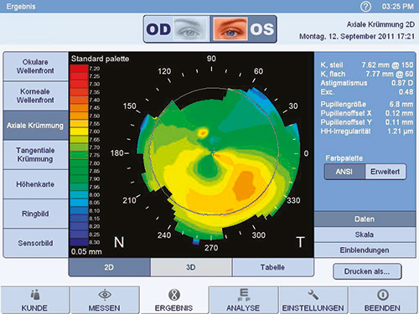The height and width of the screenshot is (314, 419).
Task: Click the Pupillenoffset X value 0.12 mm
Action: click(x=399, y=113)
